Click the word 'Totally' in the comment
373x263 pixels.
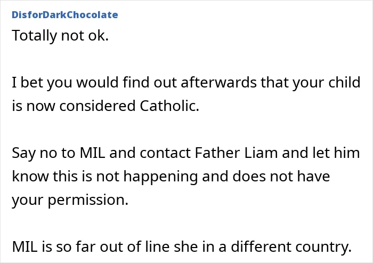[x=35, y=36]
